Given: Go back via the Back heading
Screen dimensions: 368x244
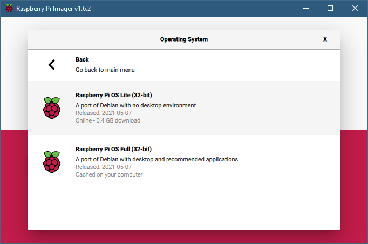Looking at the screenshot, I should 82,59.
